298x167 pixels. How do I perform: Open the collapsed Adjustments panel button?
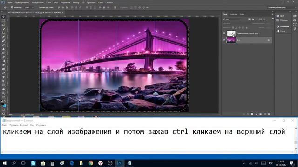(x=283, y=26)
